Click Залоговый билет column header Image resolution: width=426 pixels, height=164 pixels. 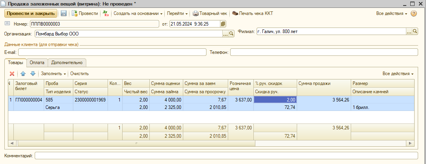(28, 87)
